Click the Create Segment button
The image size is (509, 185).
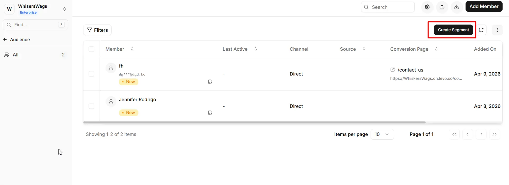pos(453,30)
